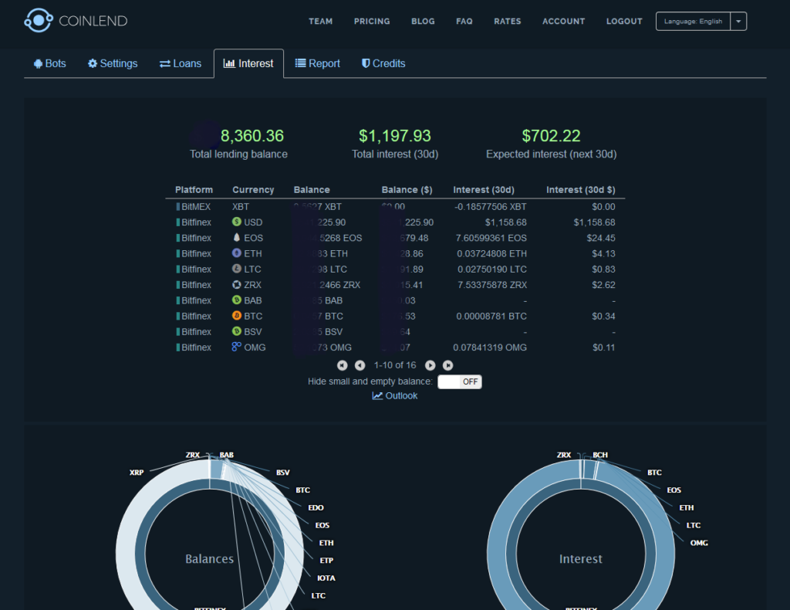
Task: Open the Bots tab
Action: click(50, 63)
